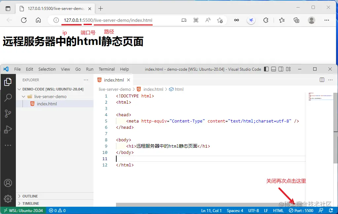Open a new browser tab
The width and height of the screenshot is (338, 214).
coord(100,9)
